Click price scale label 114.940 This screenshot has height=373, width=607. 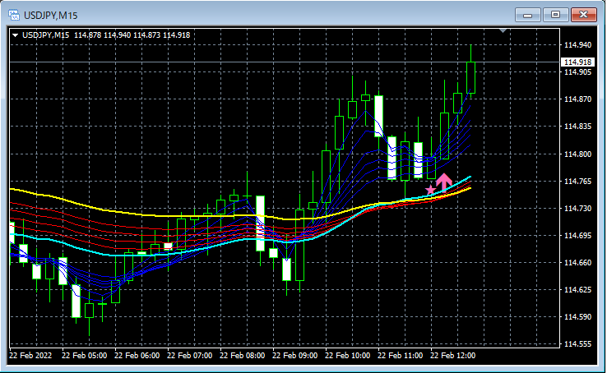(x=577, y=45)
